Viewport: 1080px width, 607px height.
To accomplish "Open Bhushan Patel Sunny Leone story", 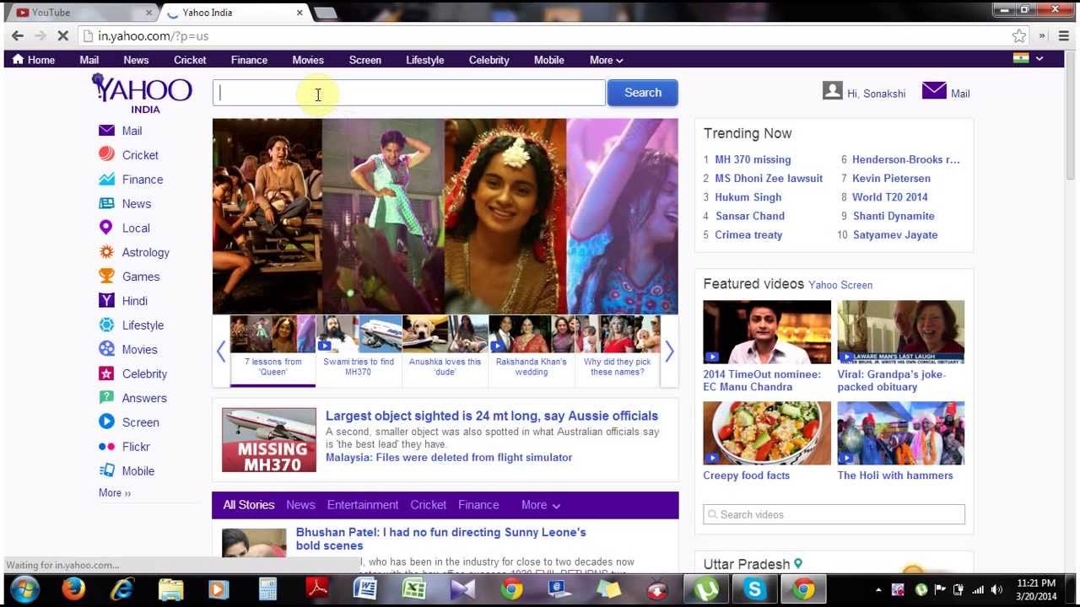I will 440,539.
